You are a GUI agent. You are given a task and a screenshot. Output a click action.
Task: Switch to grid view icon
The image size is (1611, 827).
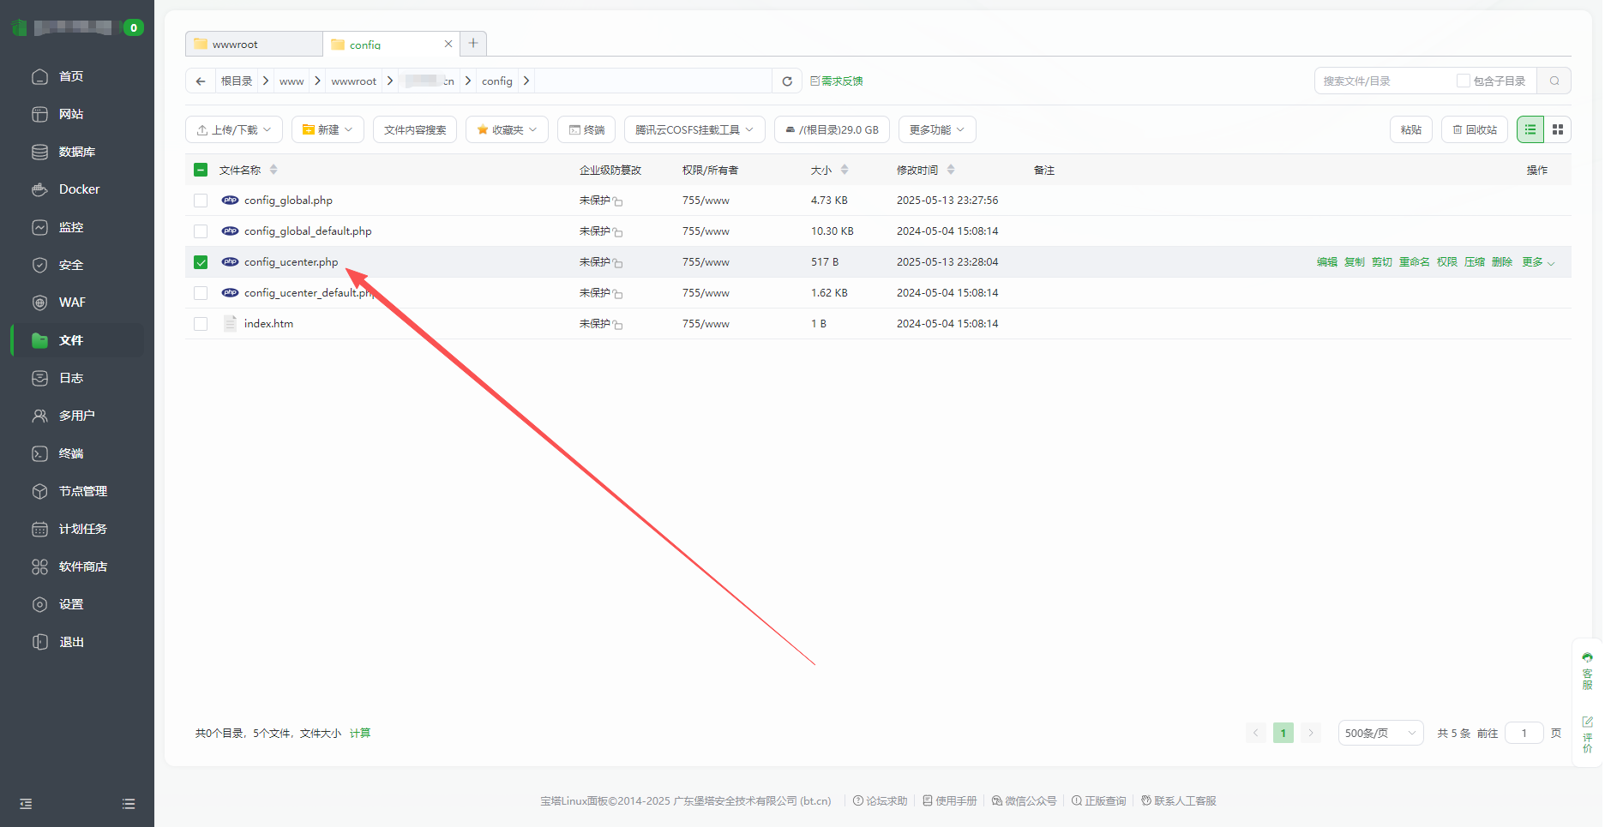pos(1558,129)
